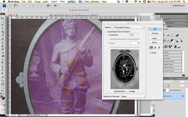188x117 pixels.
Task: Open the Info panel menu
Action: pos(186,16)
